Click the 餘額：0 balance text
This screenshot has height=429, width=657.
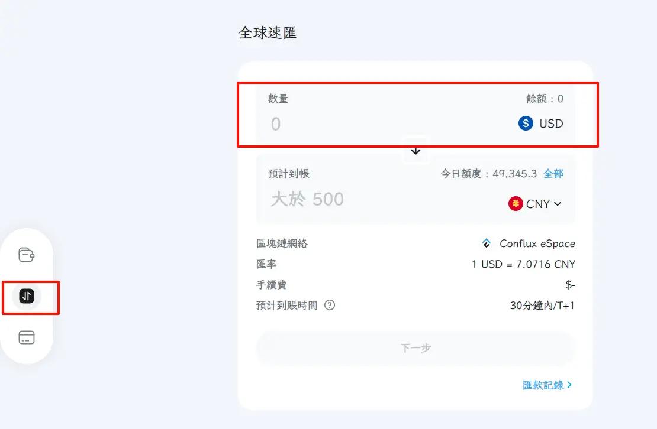[545, 99]
